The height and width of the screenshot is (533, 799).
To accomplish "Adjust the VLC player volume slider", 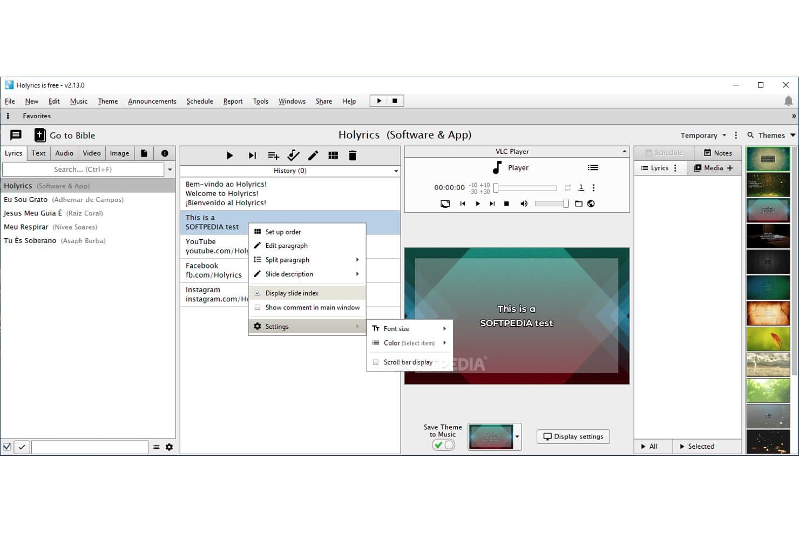I will click(552, 204).
